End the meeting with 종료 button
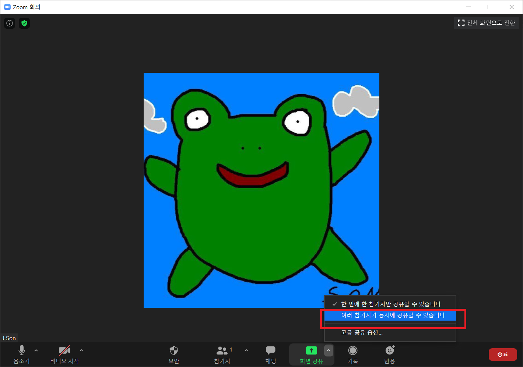Viewport: 523px width, 367px height. [x=503, y=354]
